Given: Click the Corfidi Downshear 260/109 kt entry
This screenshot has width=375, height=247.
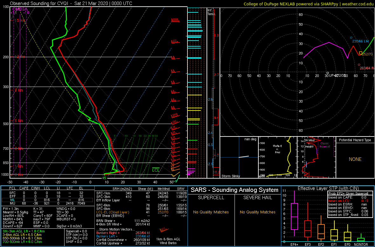Looking at the screenshot, I should [x=123, y=240].
